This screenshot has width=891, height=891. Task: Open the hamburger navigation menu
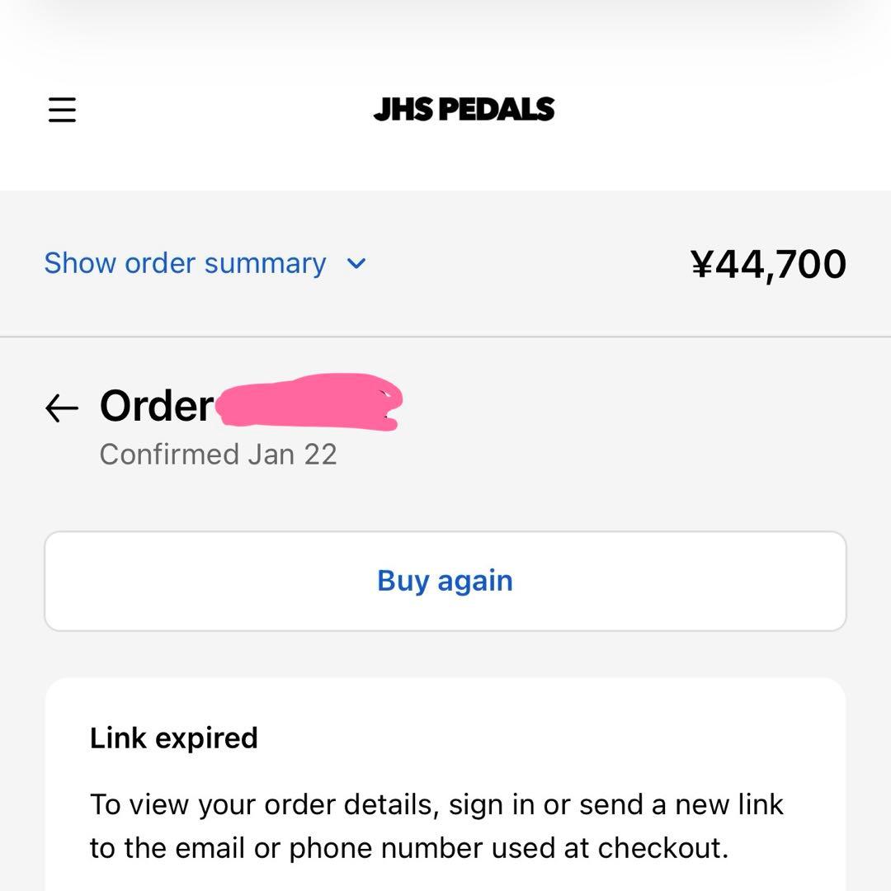(62, 109)
